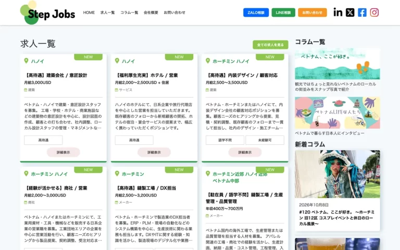Click 詳細表示 on 内装デザイン / 顧客対応 card
The image size is (400, 250).
[245, 152]
